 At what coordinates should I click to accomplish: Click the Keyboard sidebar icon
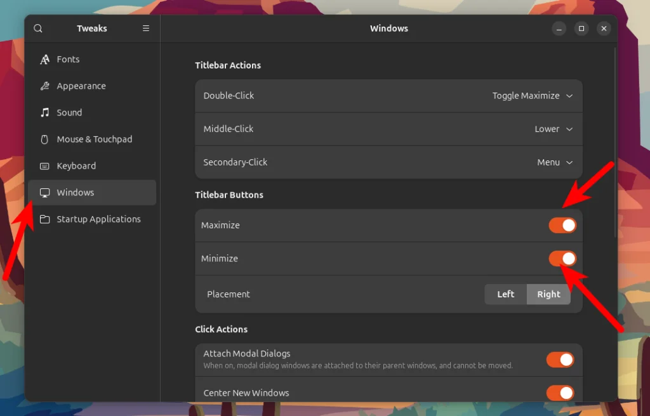coord(46,166)
